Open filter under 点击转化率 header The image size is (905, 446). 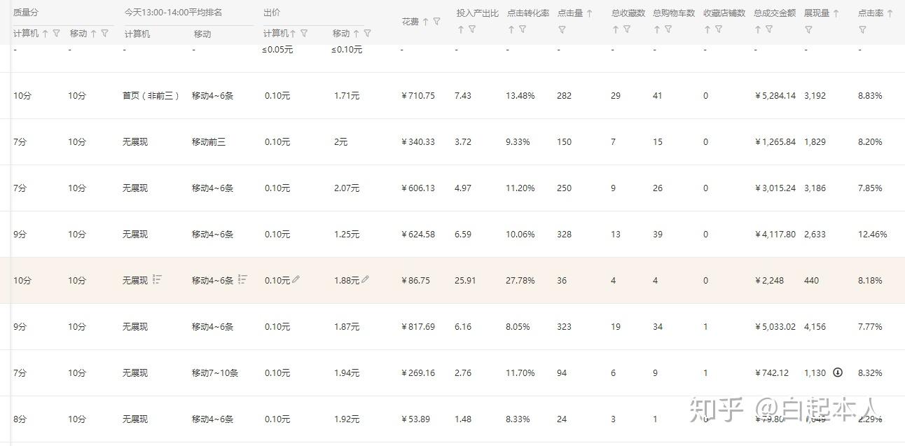pos(523,29)
